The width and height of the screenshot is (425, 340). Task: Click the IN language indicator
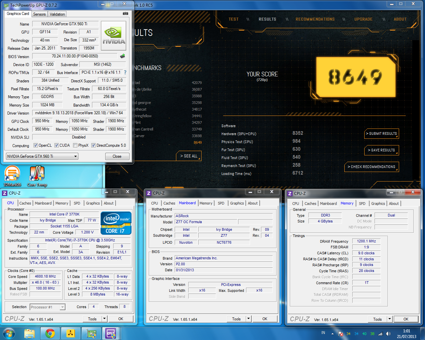323,333
